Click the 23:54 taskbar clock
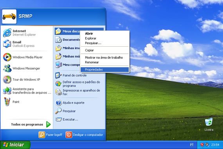Screen dimensions: 223x149 (215, 145)
